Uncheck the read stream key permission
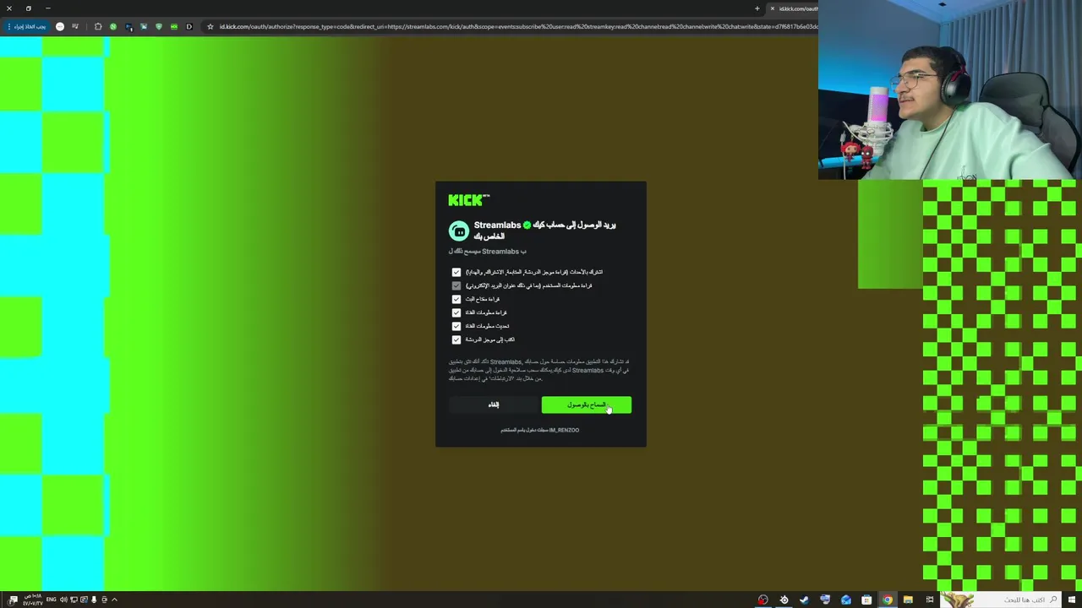 (x=456, y=299)
